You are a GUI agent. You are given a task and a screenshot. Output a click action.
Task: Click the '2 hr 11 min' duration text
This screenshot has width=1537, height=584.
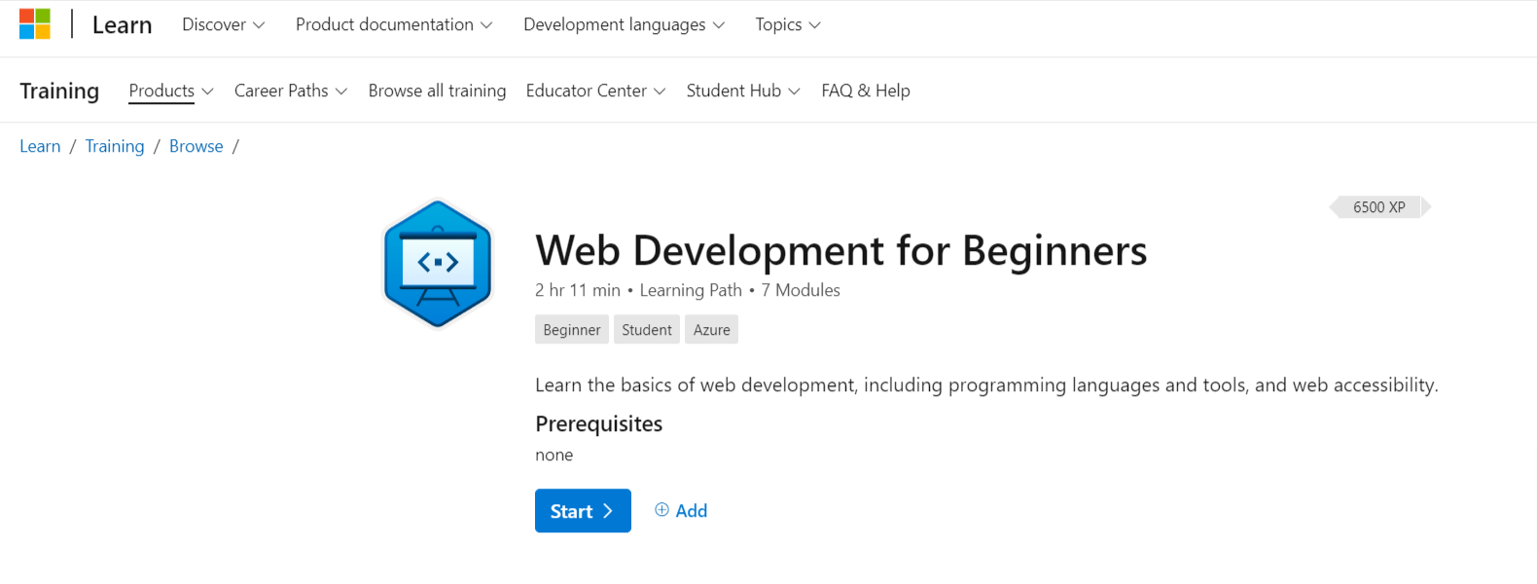[x=578, y=290]
